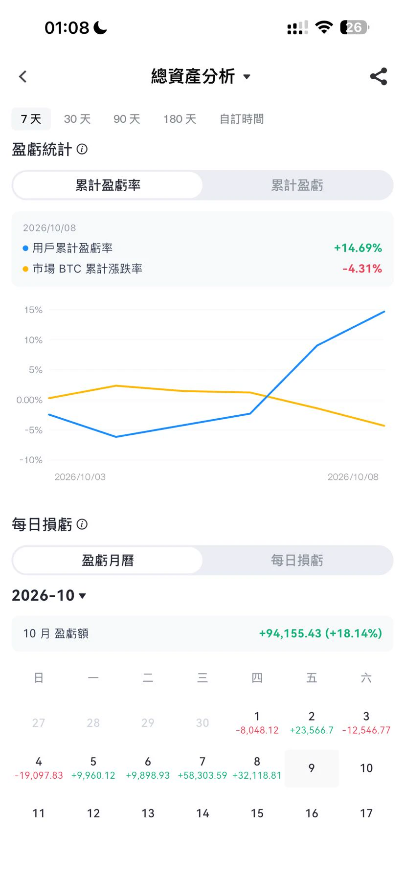The height and width of the screenshot is (878, 405).
Task: Select the 180 天 tab
Action: (x=180, y=119)
